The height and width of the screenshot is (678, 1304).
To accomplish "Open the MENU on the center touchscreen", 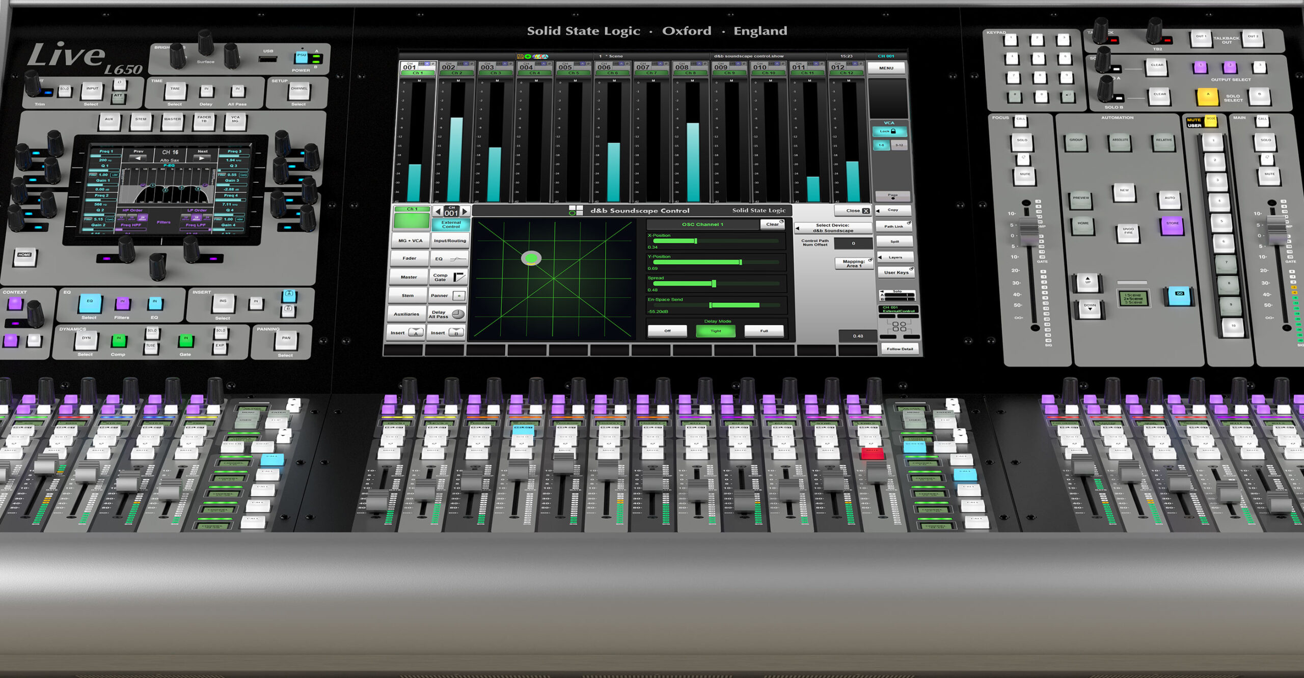I will (887, 67).
